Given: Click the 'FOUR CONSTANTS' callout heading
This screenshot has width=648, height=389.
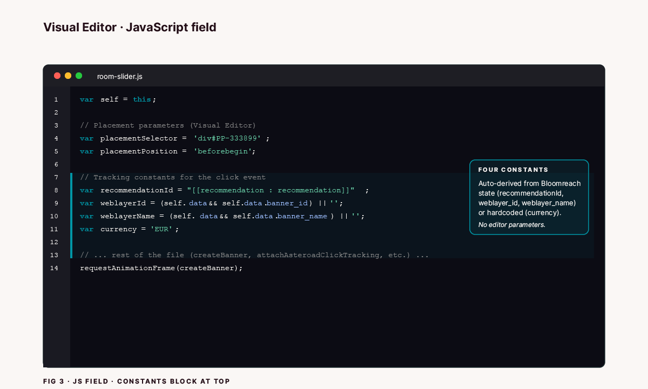Looking at the screenshot, I should click(x=513, y=170).
